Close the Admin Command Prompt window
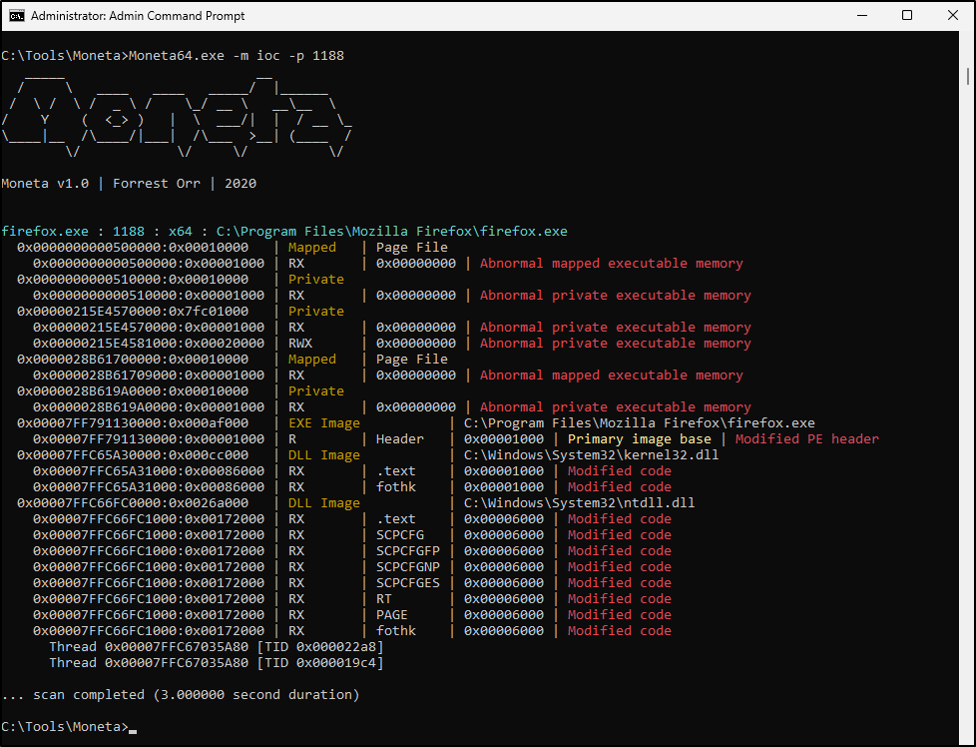This screenshot has width=976, height=747. tap(952, 16)
